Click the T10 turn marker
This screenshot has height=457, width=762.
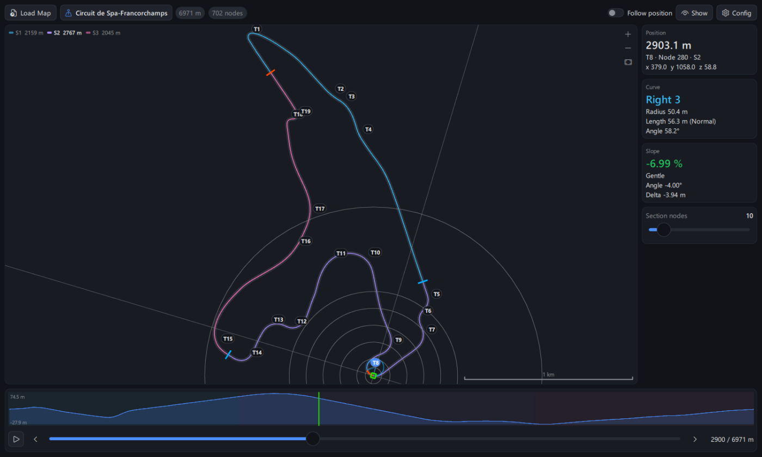(375, 252)
